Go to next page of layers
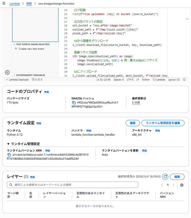 click(x=173, y=185)
